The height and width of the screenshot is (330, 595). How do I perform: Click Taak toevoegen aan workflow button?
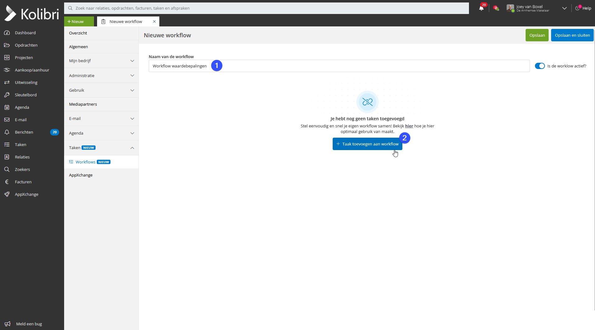click(367, 144)
